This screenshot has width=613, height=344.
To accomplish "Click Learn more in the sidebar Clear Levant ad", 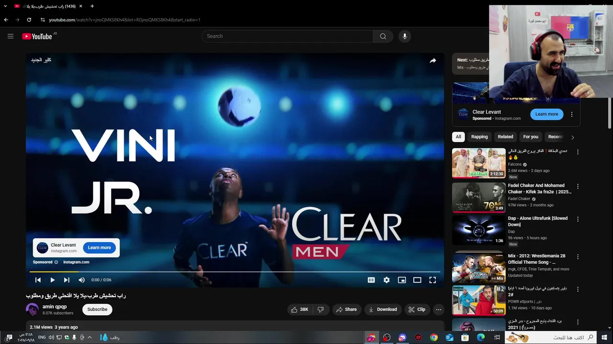I will coord(546,114).
